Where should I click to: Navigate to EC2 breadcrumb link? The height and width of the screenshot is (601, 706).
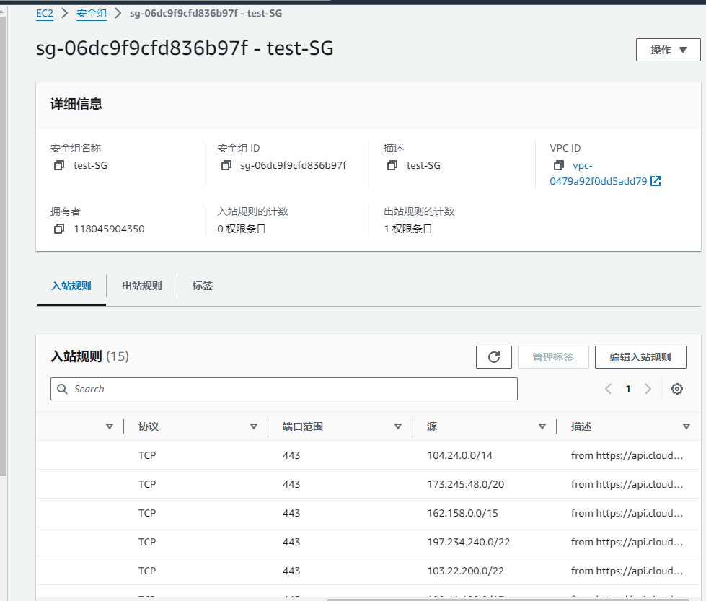click(45, 14)
